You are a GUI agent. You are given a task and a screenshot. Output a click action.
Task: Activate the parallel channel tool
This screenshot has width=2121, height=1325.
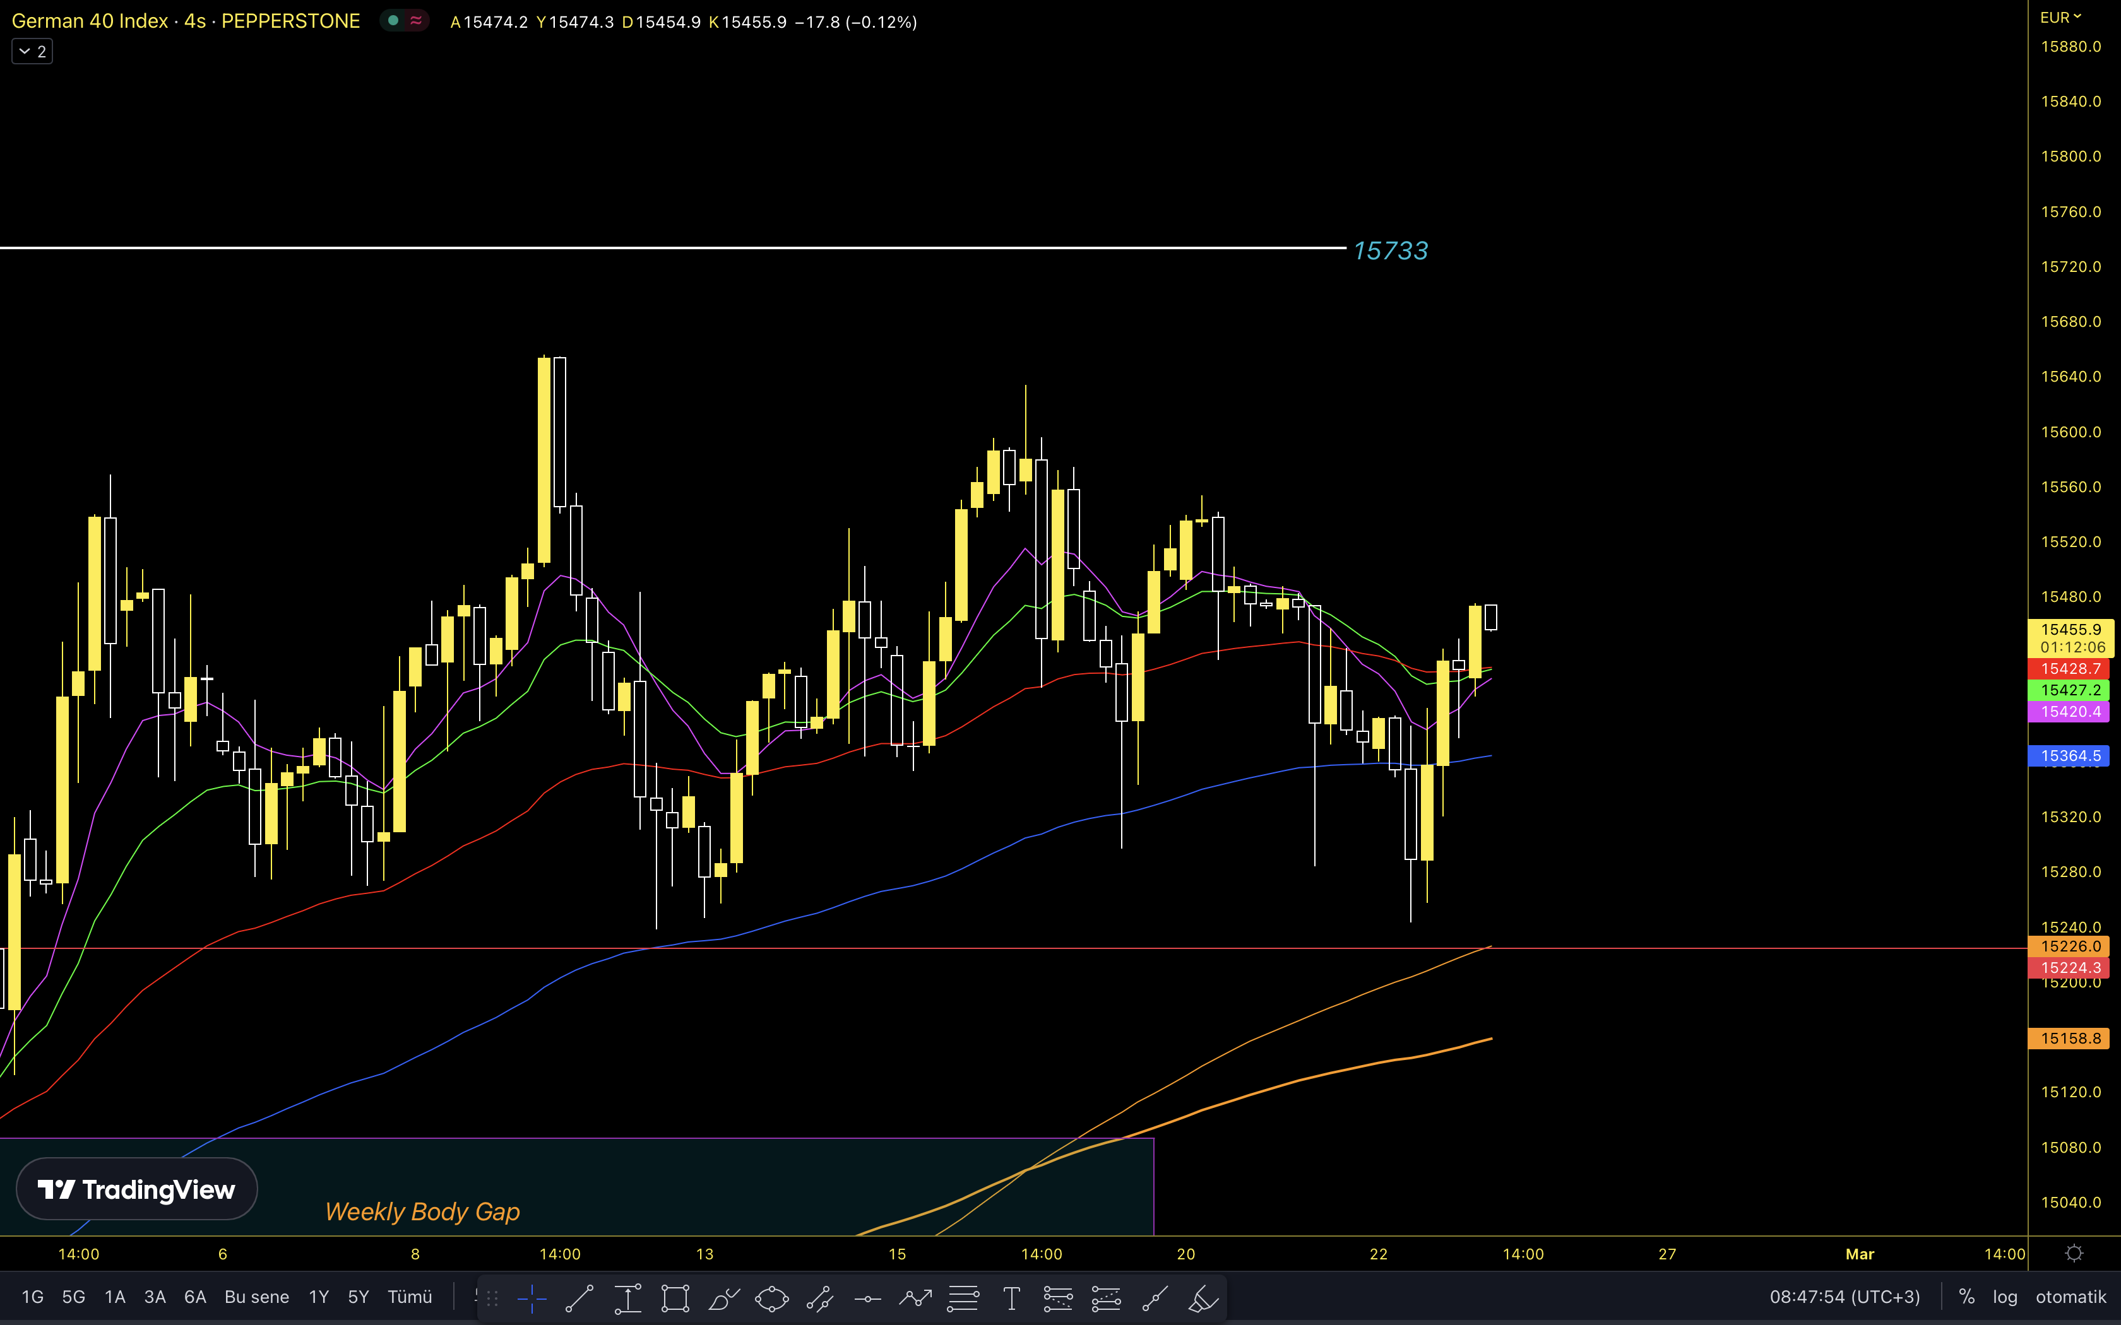tap(819, 1298)
